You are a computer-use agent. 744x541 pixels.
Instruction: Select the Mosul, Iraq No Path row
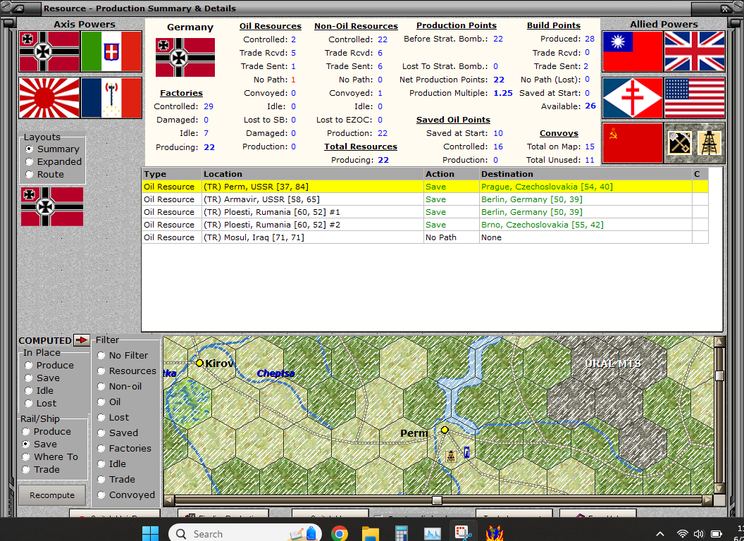pyautogui.click(x=425, y=237)
